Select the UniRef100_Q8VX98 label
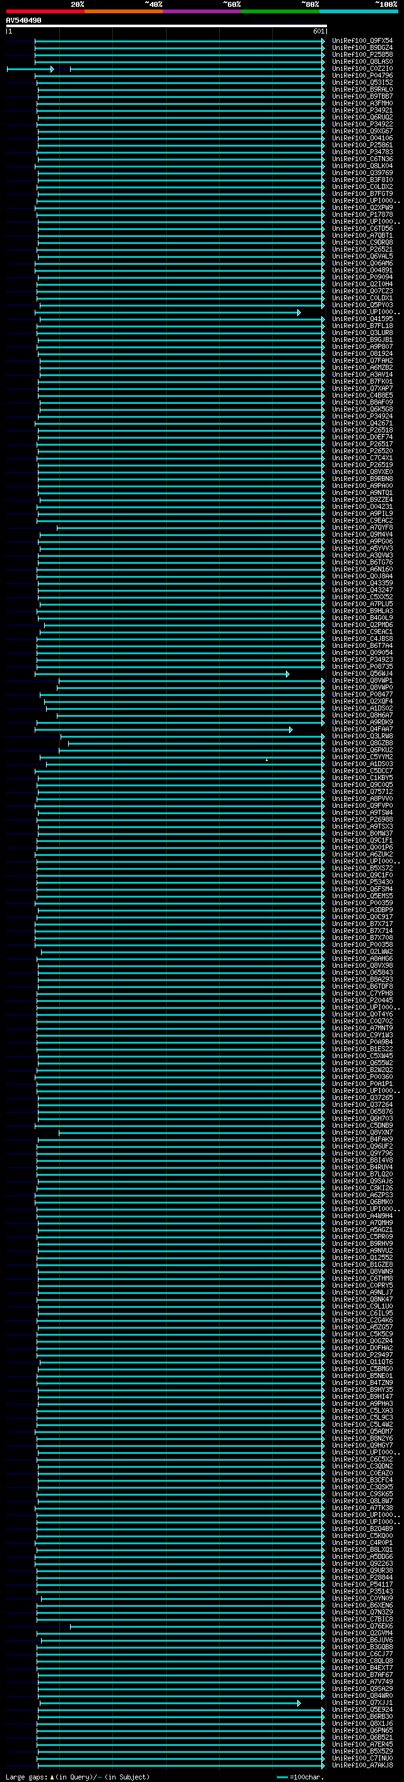This screenshot has width=404, height=1782. tap(362, 966)
